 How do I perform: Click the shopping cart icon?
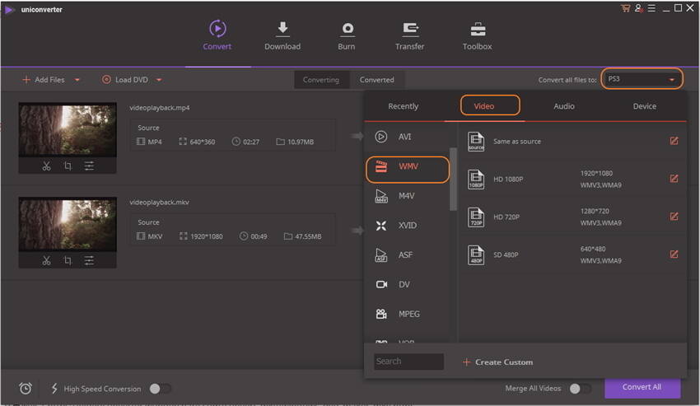[x=625, y=8]
